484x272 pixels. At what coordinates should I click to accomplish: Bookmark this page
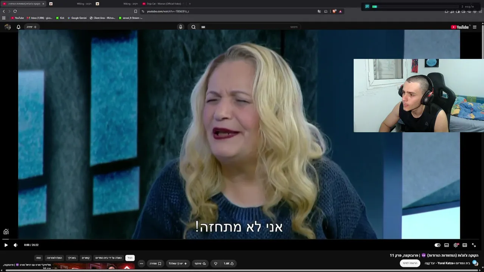pyautogui.click(x=136, y=11)
